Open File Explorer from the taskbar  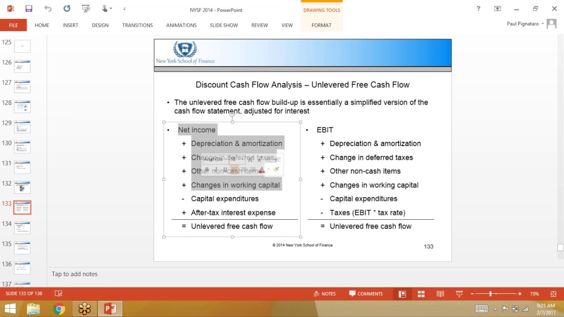tap(33, 309)
